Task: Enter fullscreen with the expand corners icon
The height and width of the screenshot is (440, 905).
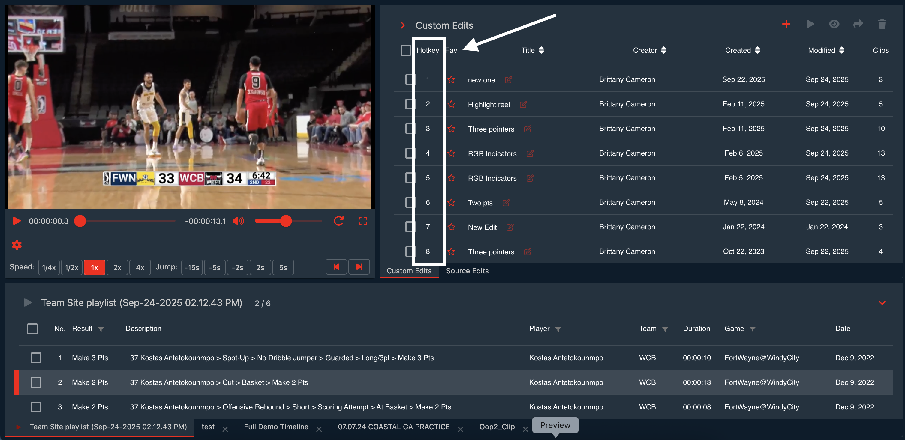Action: tap(362, 221)
